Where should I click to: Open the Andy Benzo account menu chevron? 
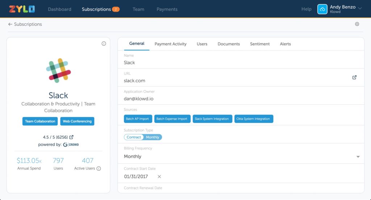click(x=360, y=8)
